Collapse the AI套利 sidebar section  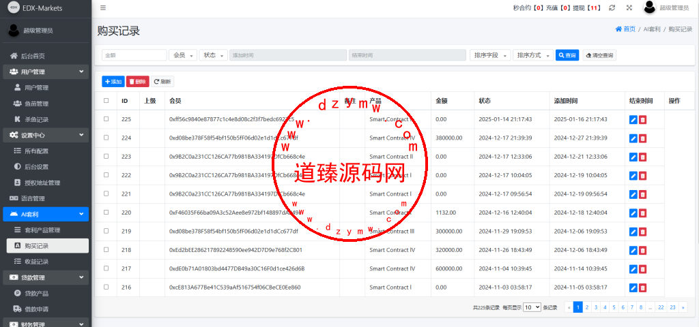tap(46, 215)
